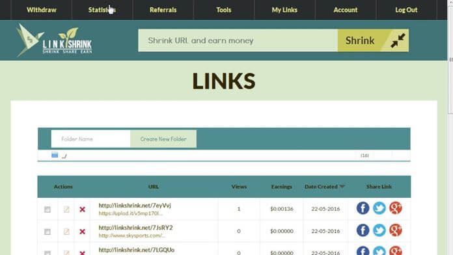
Task: Open the skysports.com destination URL
Action: coord(131,235)
